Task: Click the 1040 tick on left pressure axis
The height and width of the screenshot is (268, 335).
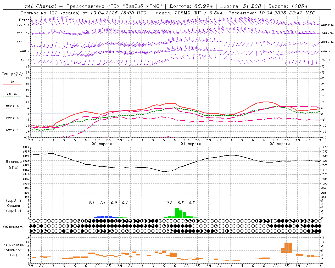Action: [x=26, y=147]
